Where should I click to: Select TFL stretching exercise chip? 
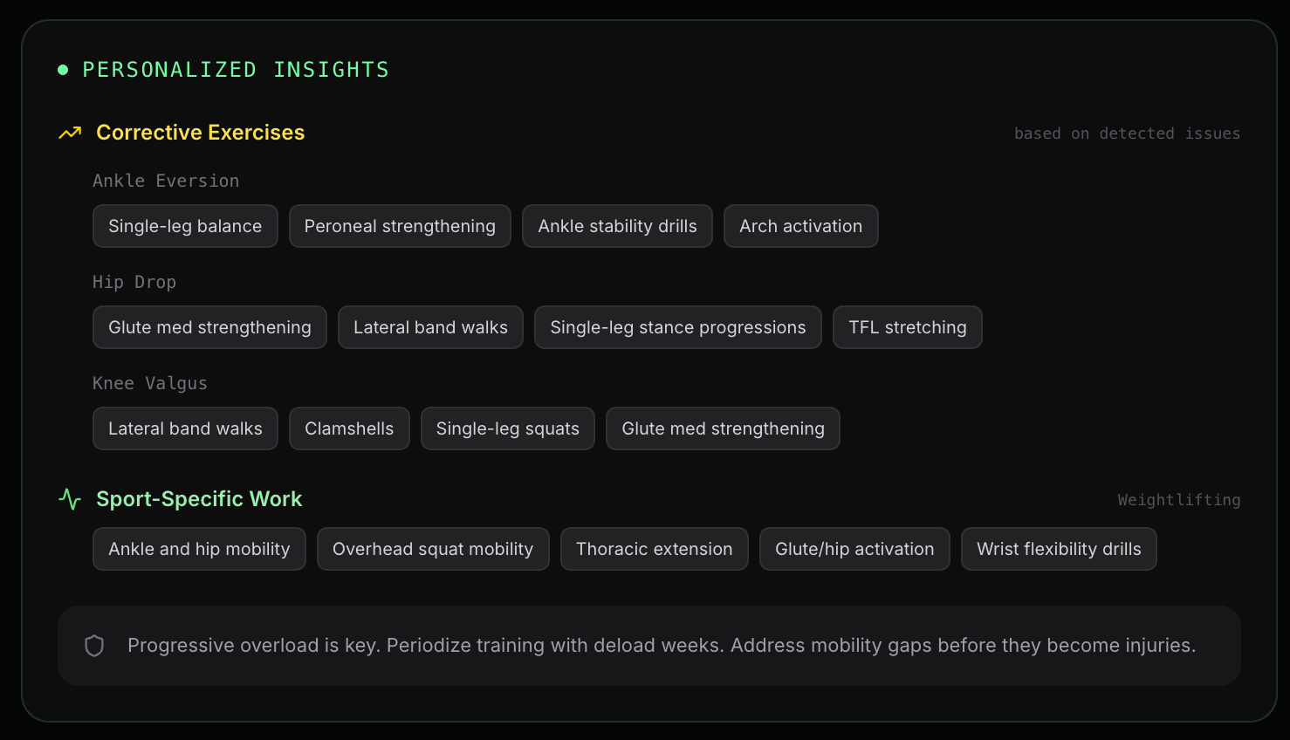[907, 327]
